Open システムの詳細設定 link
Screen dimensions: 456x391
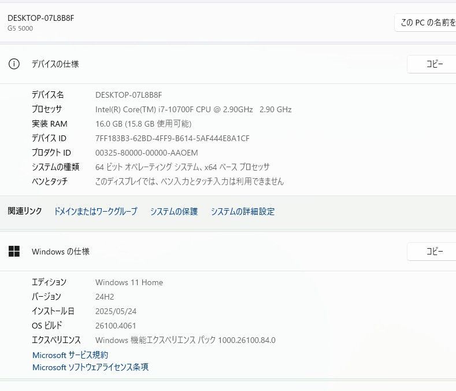pyautogui.click(x=243, y=211)
